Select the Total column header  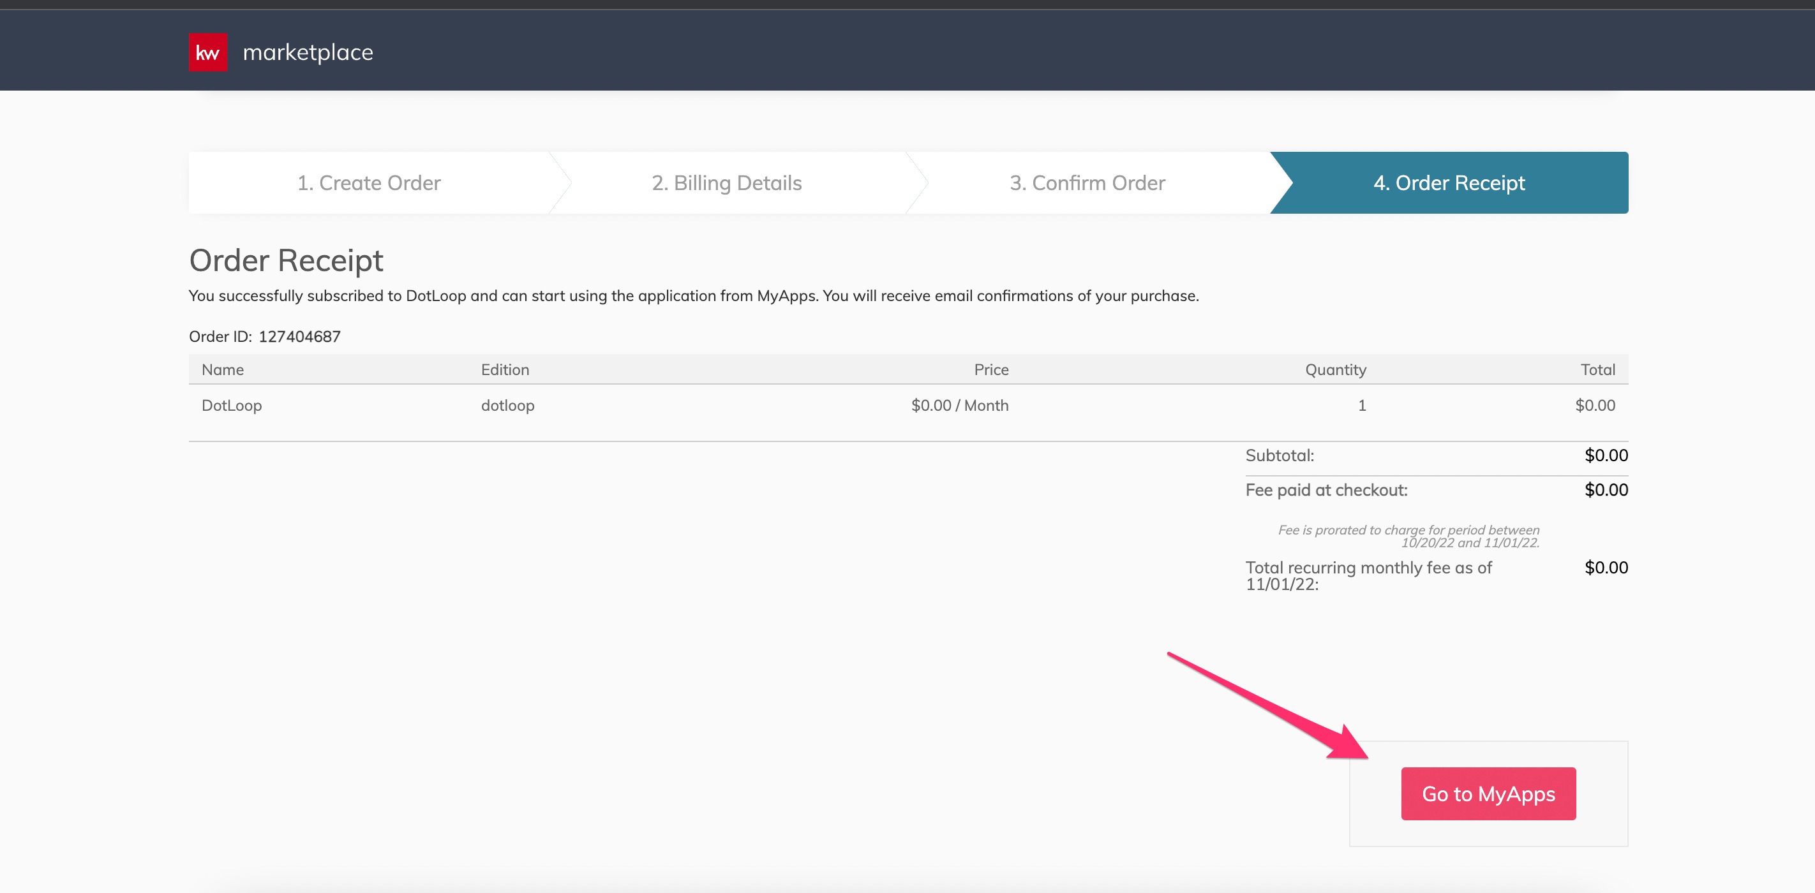tap(1598, 369)
